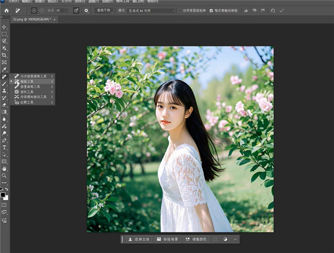Select the Frame tool

4,62
